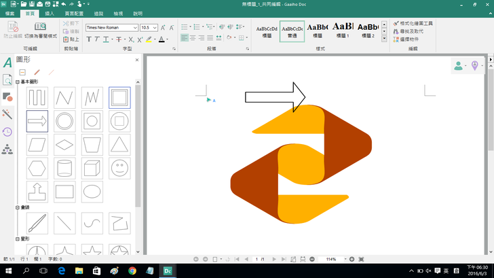Viewport: 494px width, 278px height.
Task: Insert the hexagon shape
Action: [37, 167]
